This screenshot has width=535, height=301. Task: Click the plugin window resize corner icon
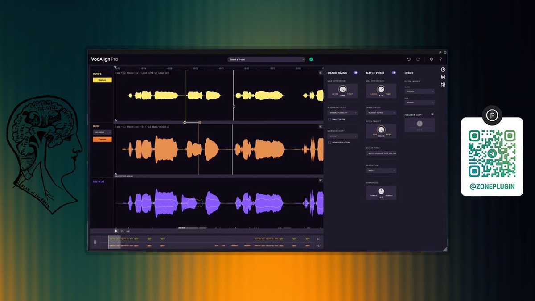pos(444,249)
